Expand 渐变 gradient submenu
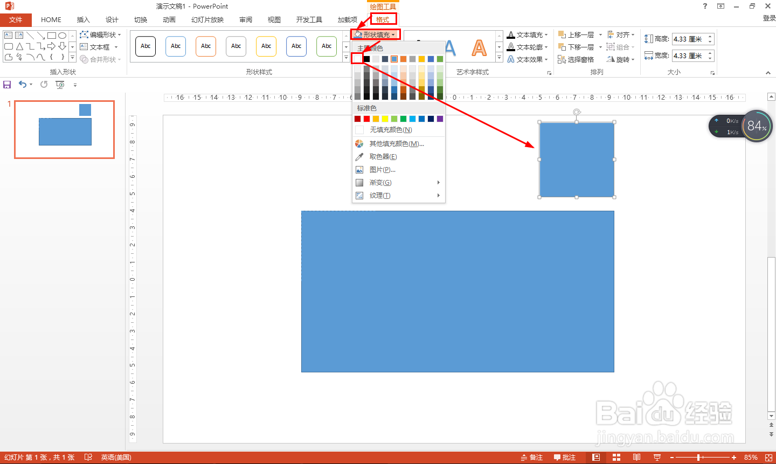 pos(399,183)
